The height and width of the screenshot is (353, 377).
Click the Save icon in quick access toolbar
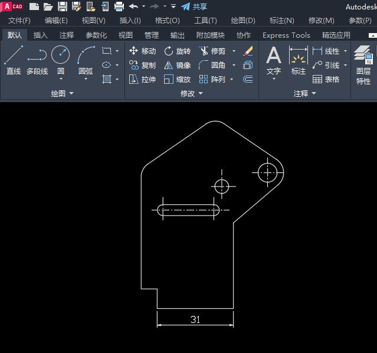[62, 6]
